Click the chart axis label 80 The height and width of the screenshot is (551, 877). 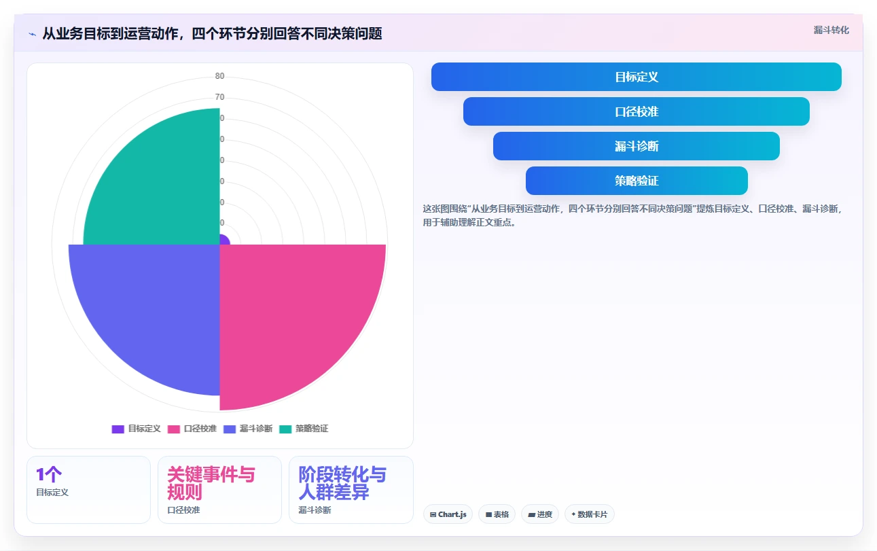coord(220,76)
